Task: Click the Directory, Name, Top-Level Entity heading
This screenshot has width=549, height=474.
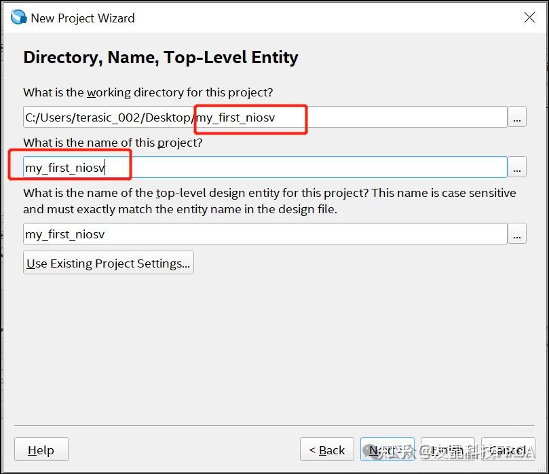Action: (161, 58)
